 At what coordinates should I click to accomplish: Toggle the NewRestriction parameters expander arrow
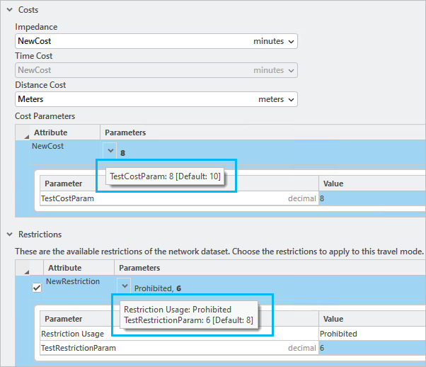pos(125,286)
